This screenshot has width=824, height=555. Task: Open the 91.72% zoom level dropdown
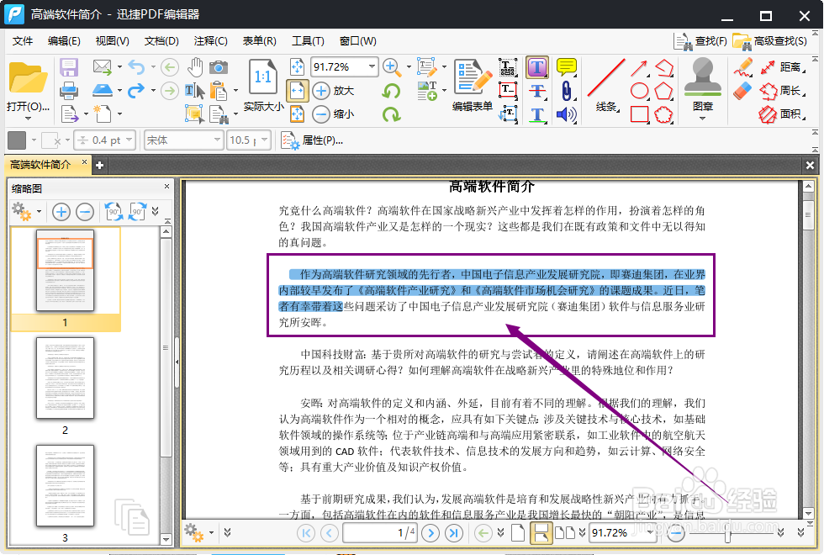[372, 66]
